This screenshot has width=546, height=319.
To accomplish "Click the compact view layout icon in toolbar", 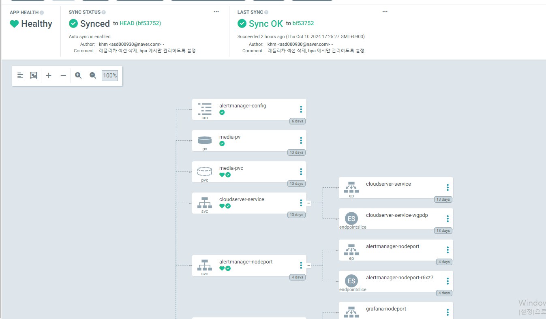I will tap(20, 75).
